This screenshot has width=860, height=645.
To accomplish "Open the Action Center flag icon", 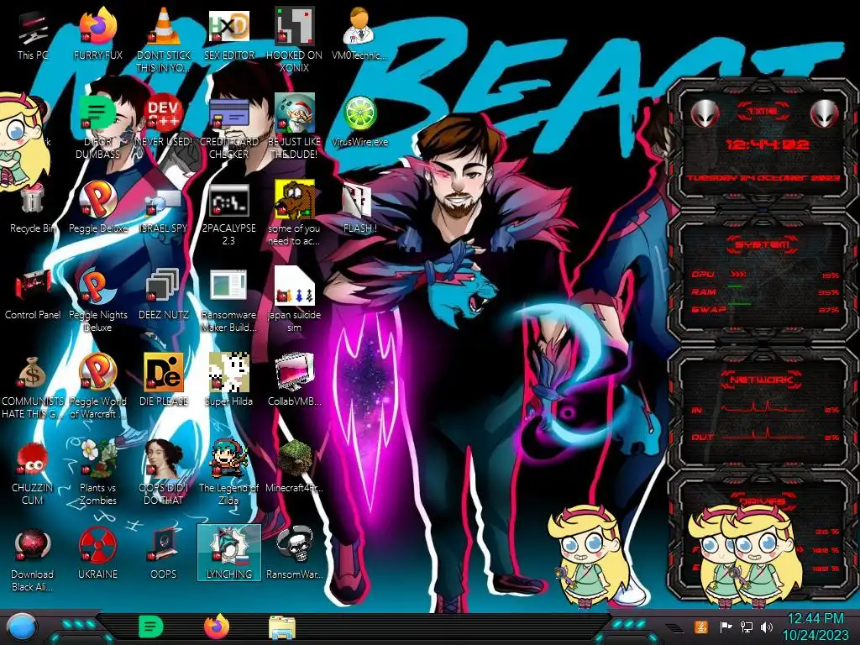I will tap(726, 627).
